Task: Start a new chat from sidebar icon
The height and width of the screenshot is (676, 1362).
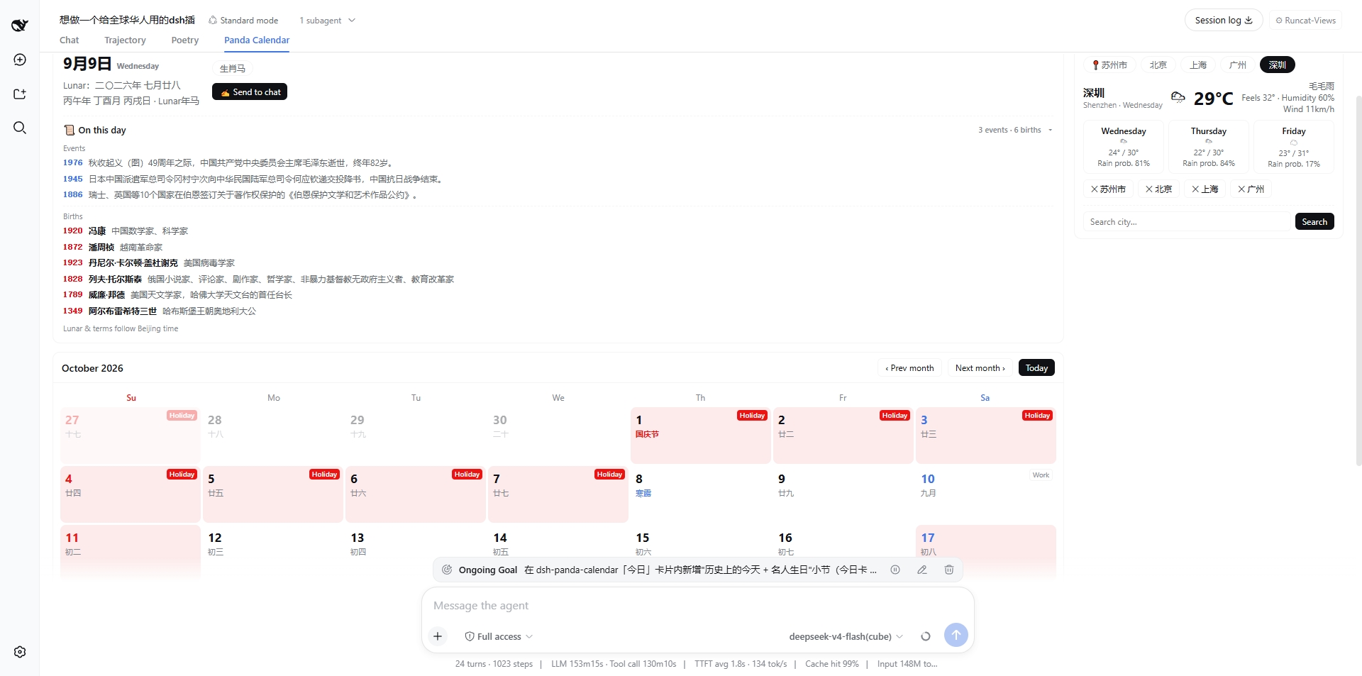Action: pyautogui.click(x=20, y=60)
